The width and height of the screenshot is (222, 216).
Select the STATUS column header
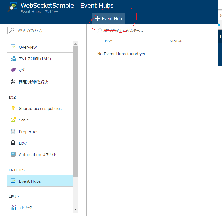pos(176,41)
